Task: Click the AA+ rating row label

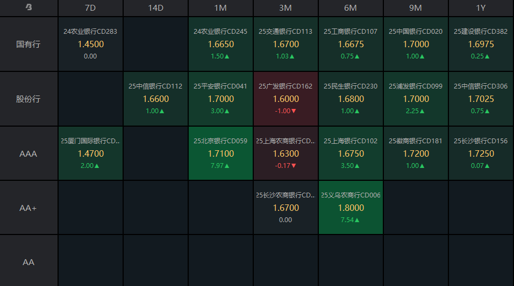Action: [28, 208]
